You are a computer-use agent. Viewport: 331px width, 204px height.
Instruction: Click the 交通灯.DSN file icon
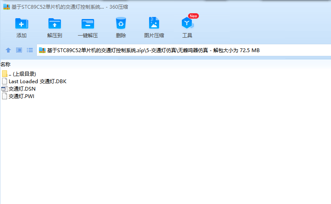pos(5,89)
